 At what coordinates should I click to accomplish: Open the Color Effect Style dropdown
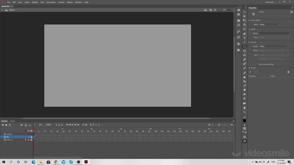pos(270,24)
